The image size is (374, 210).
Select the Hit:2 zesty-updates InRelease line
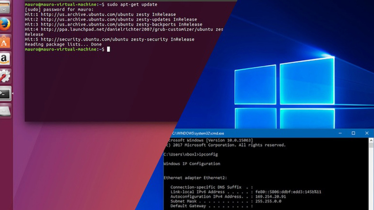[x=111, y=20]
